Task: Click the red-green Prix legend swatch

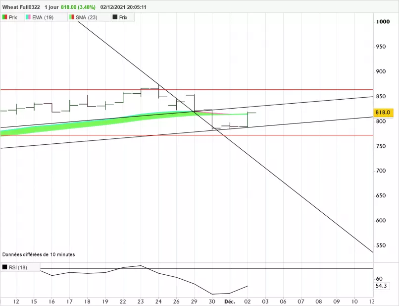Action: (4, 17)
